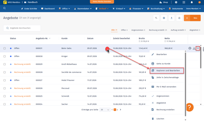
Task: Expand the Finanzen menu
Action: click(x=136, y=9)
